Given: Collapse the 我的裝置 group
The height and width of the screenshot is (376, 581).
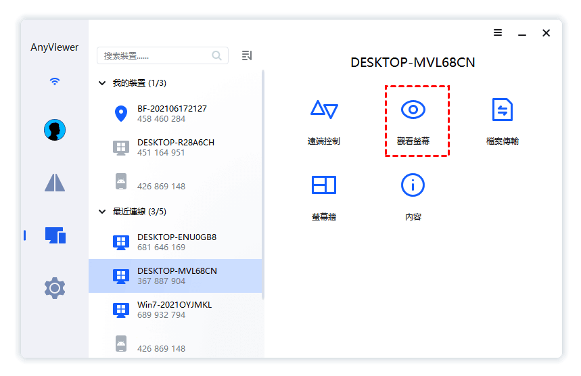Looking at the screenshot, I should click(102, 83).
